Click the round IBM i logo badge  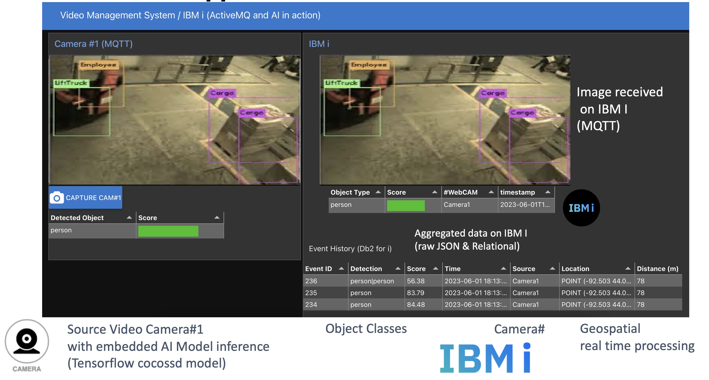tap(581, 208)
